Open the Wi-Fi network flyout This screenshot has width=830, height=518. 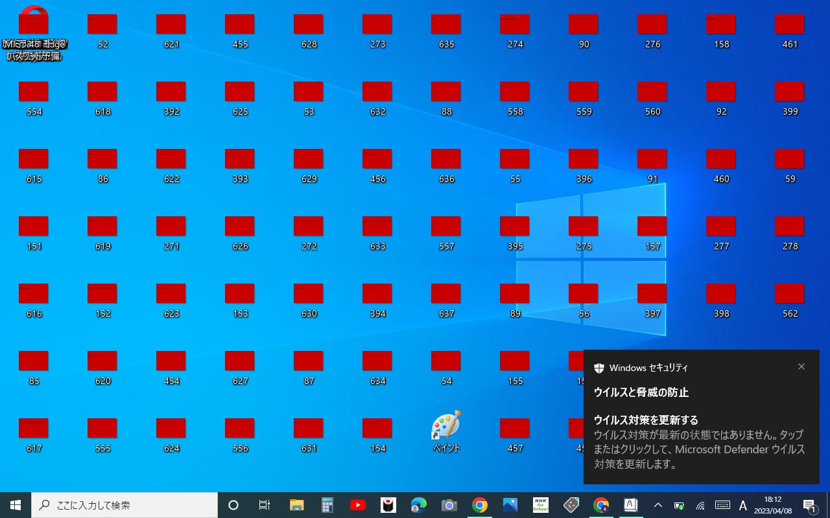(x=700, y=505)
